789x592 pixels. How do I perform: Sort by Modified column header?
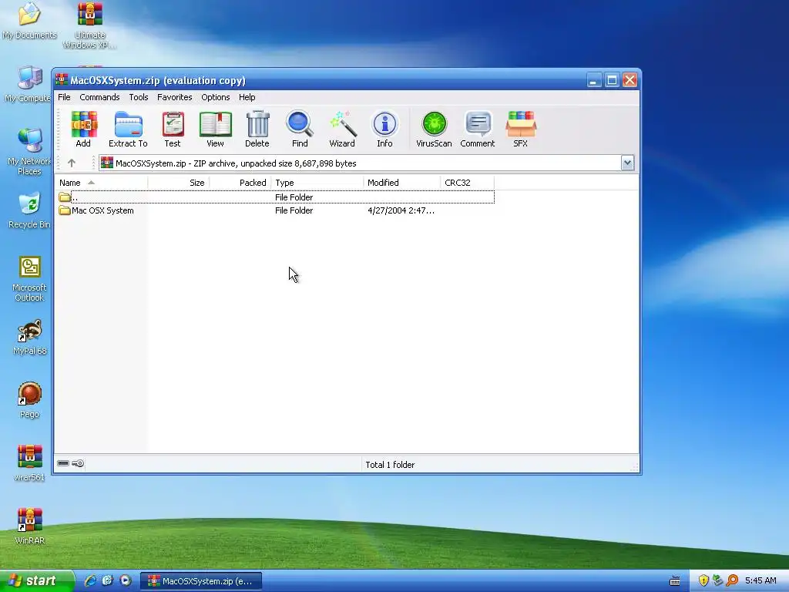402,183
